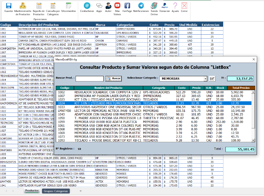264x196 pixels.
Task: Click the Buscar button in dialog
Action: click(114, 79)
